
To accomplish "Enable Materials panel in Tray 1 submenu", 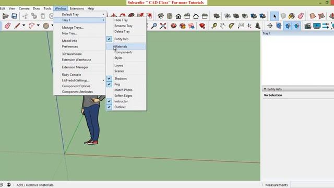I will [x=126, y=46].
